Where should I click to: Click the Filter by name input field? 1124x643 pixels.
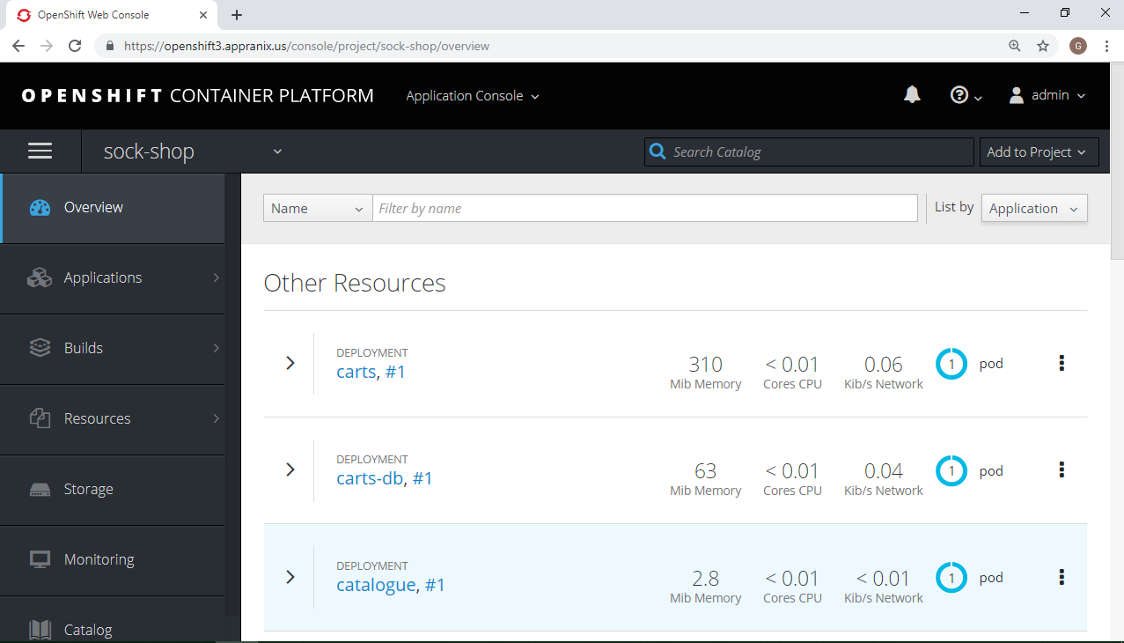(644, 209)
